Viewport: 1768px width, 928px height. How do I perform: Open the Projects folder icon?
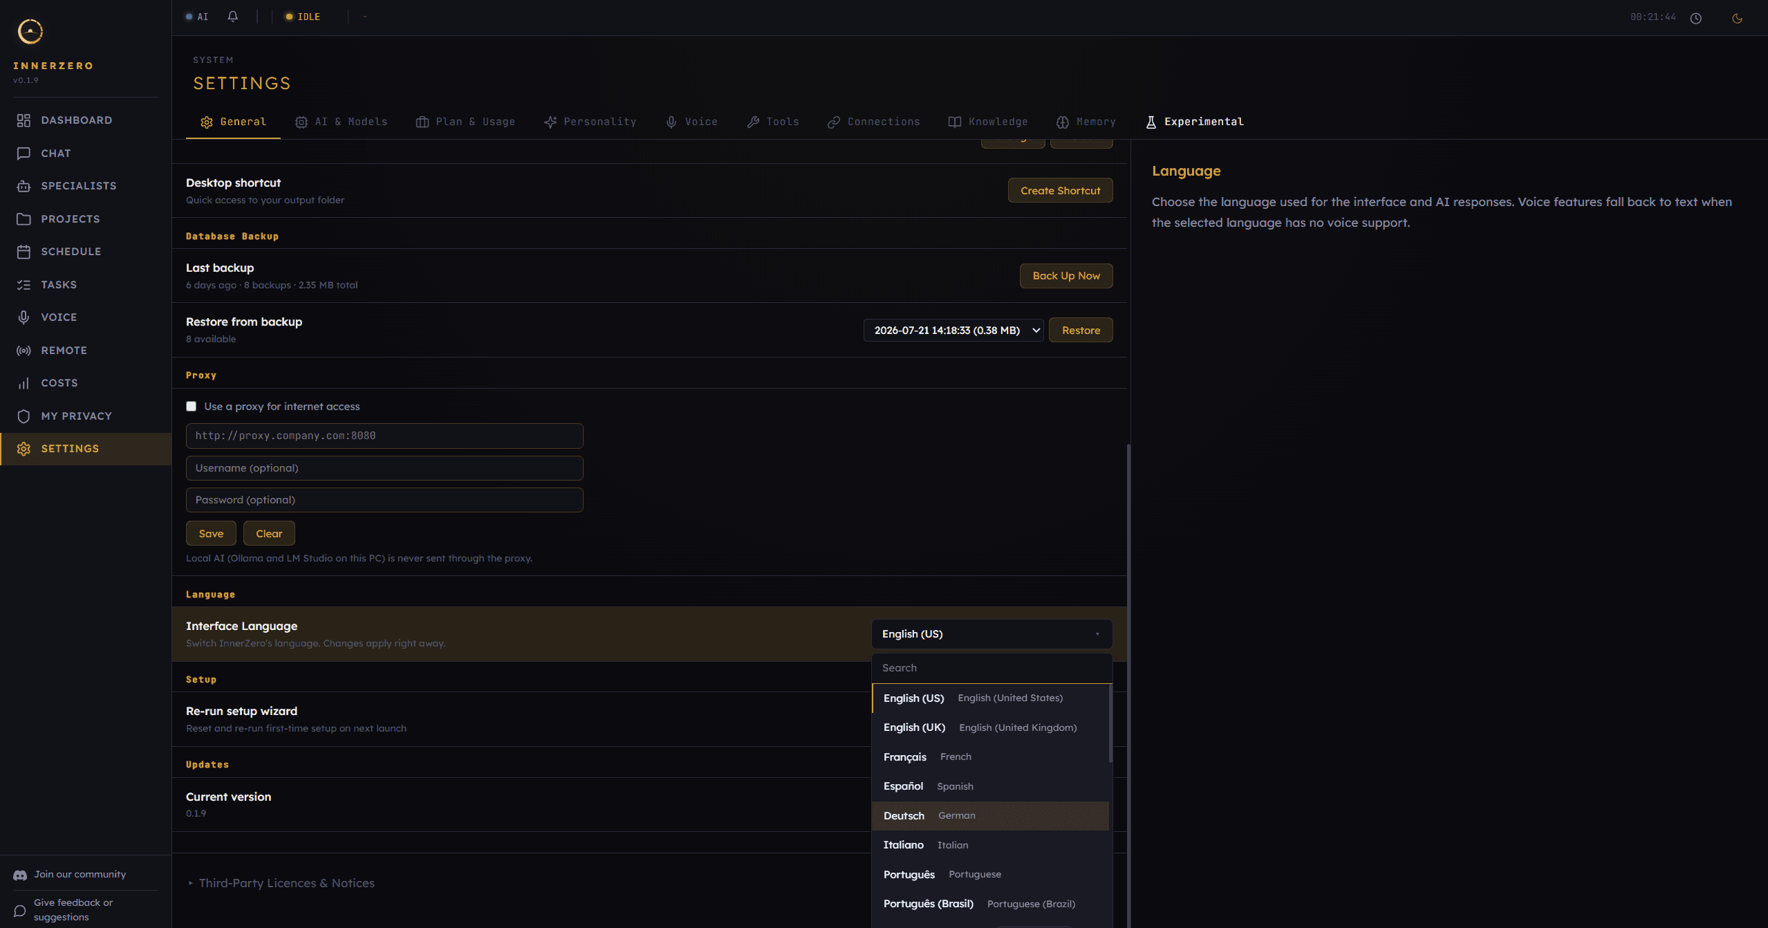click(x=24, y=219)
